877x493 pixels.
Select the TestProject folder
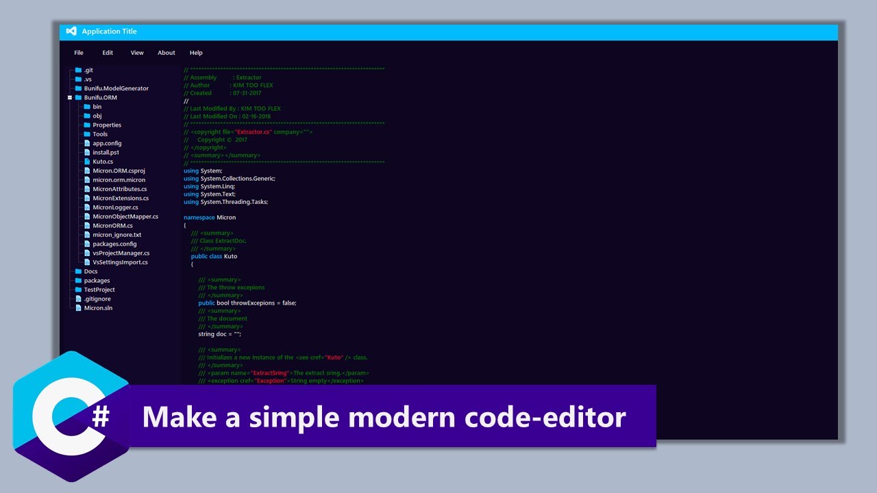pyautogui.click(x=99, y=290)
